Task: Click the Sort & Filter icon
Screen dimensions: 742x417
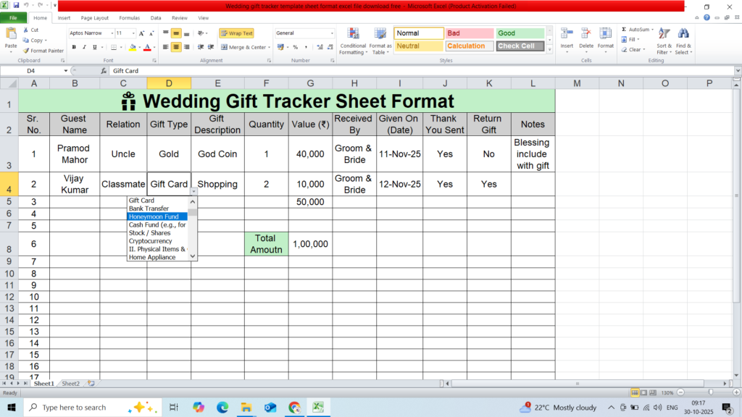Action: 663,34
